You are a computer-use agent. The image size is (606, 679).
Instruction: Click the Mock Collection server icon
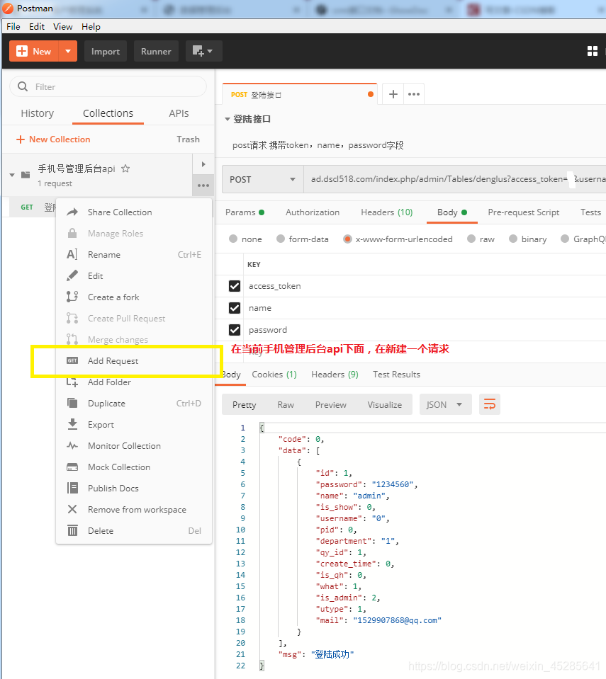coord(72,467)
